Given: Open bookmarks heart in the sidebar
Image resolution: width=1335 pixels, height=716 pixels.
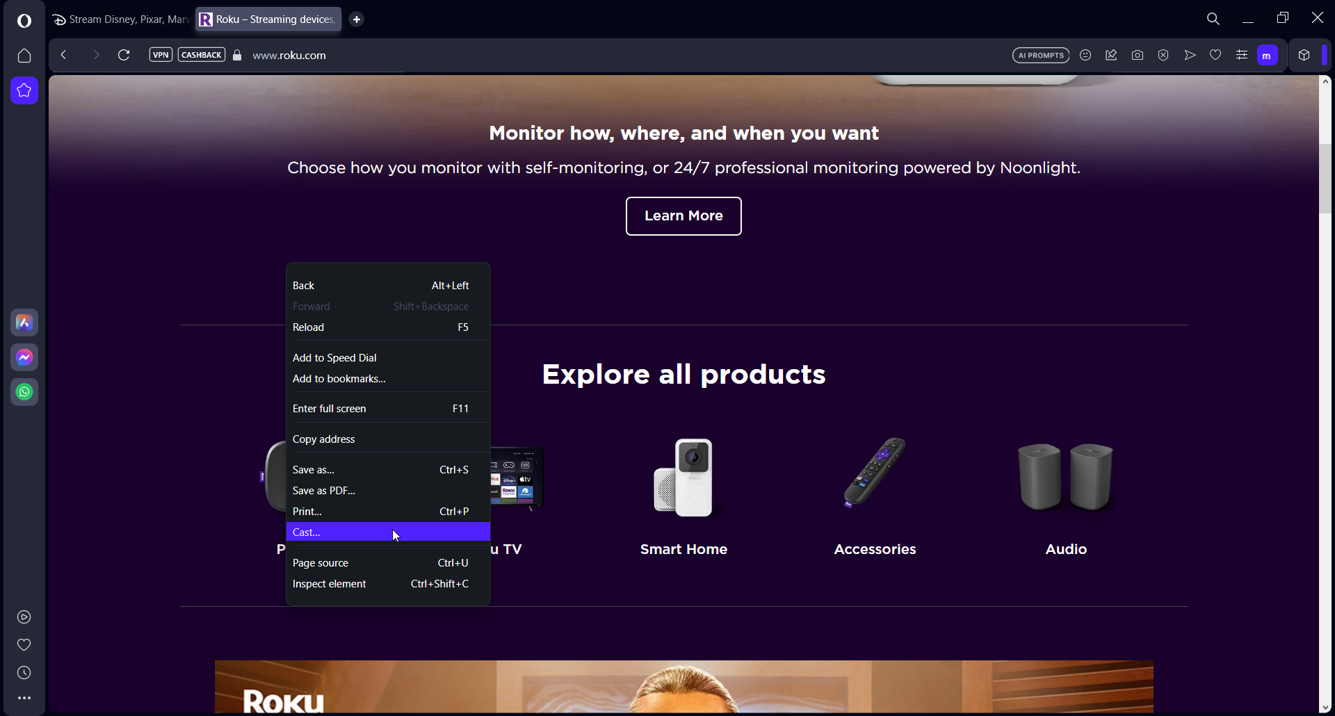Looking at the screenshot, I should coord(24,645).
